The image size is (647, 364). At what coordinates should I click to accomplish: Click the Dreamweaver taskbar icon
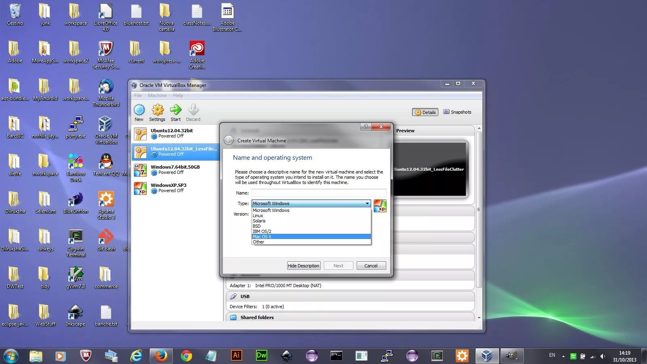pyautogui.click(x=262, y=356)
